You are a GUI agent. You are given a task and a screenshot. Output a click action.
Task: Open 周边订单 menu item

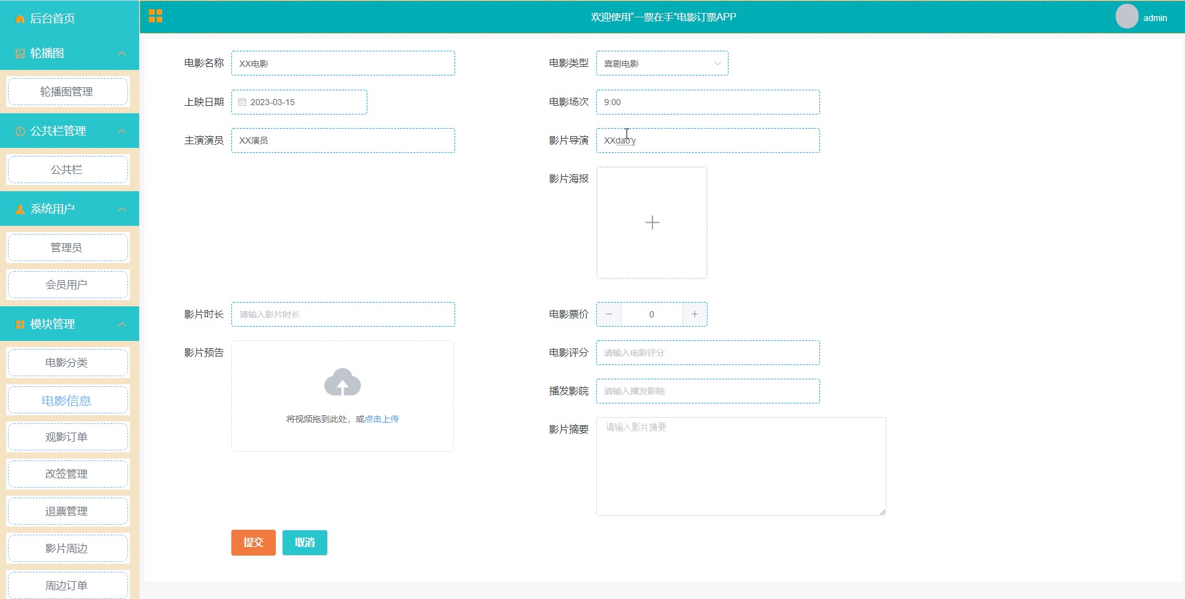(x=67, y=585)
